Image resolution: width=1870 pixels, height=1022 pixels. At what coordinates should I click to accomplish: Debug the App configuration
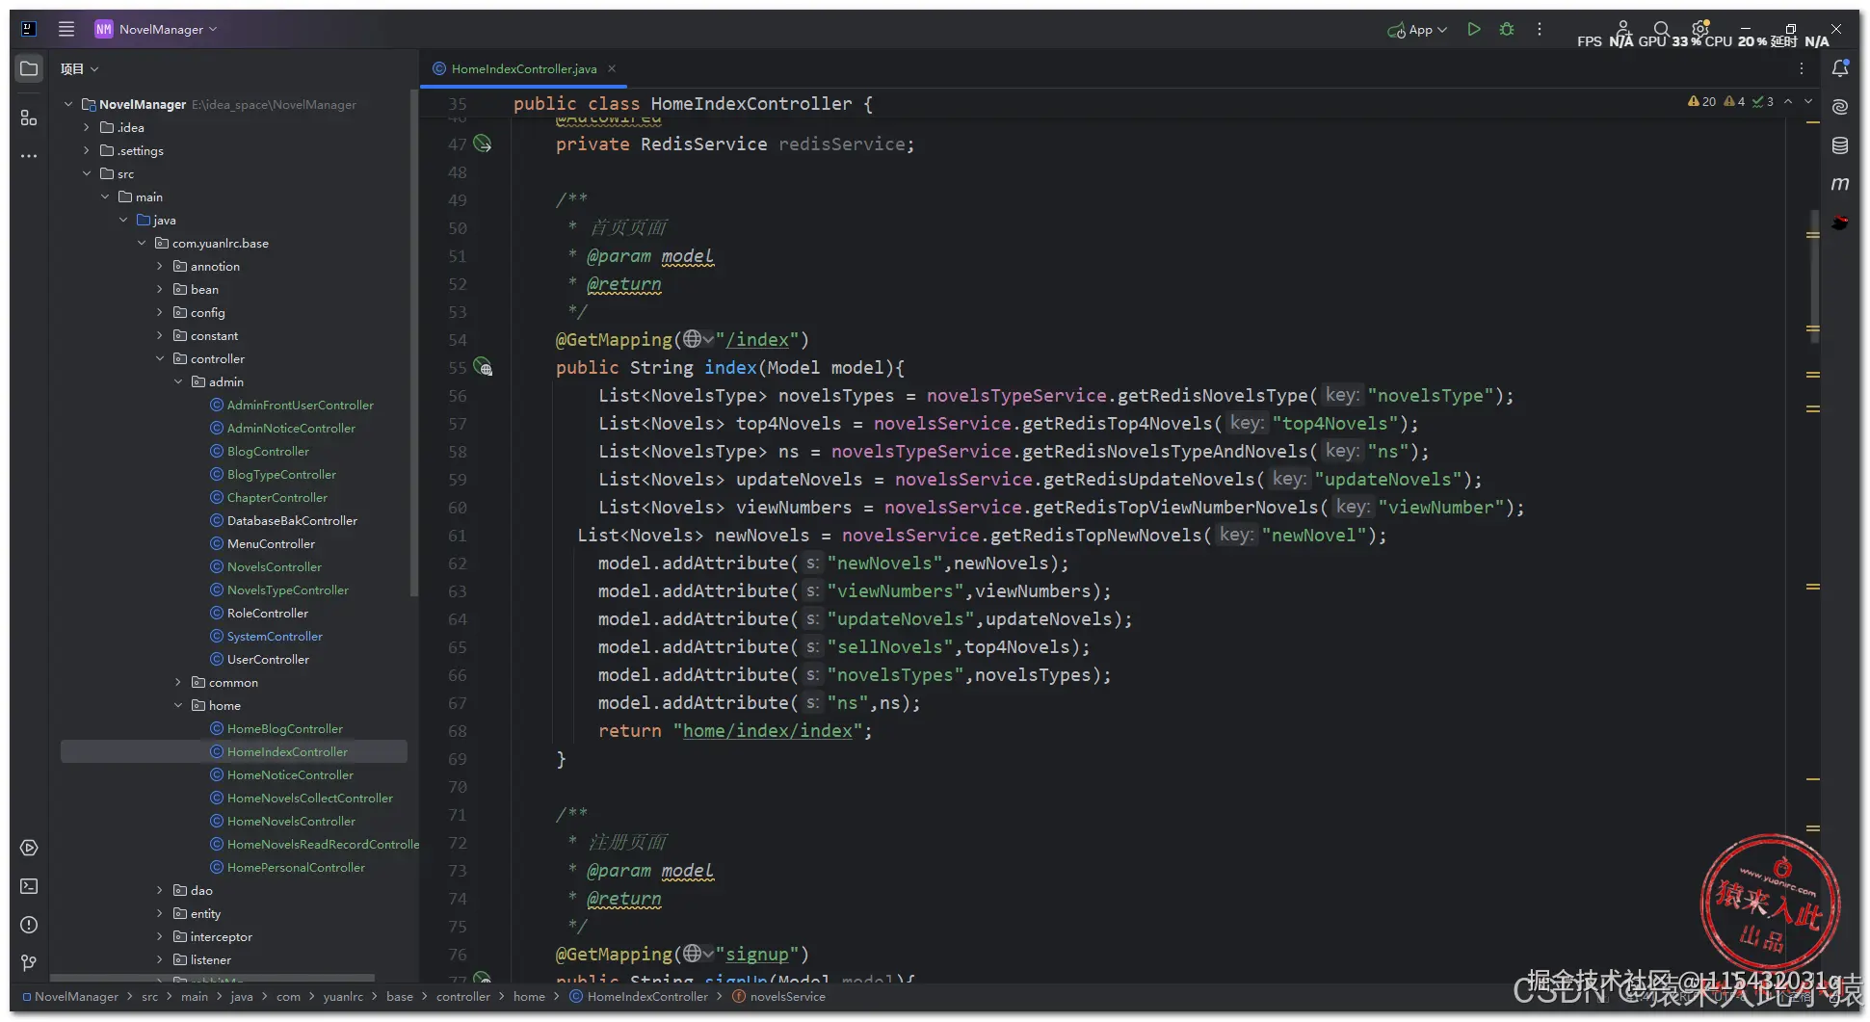(x=1507, y=29)
